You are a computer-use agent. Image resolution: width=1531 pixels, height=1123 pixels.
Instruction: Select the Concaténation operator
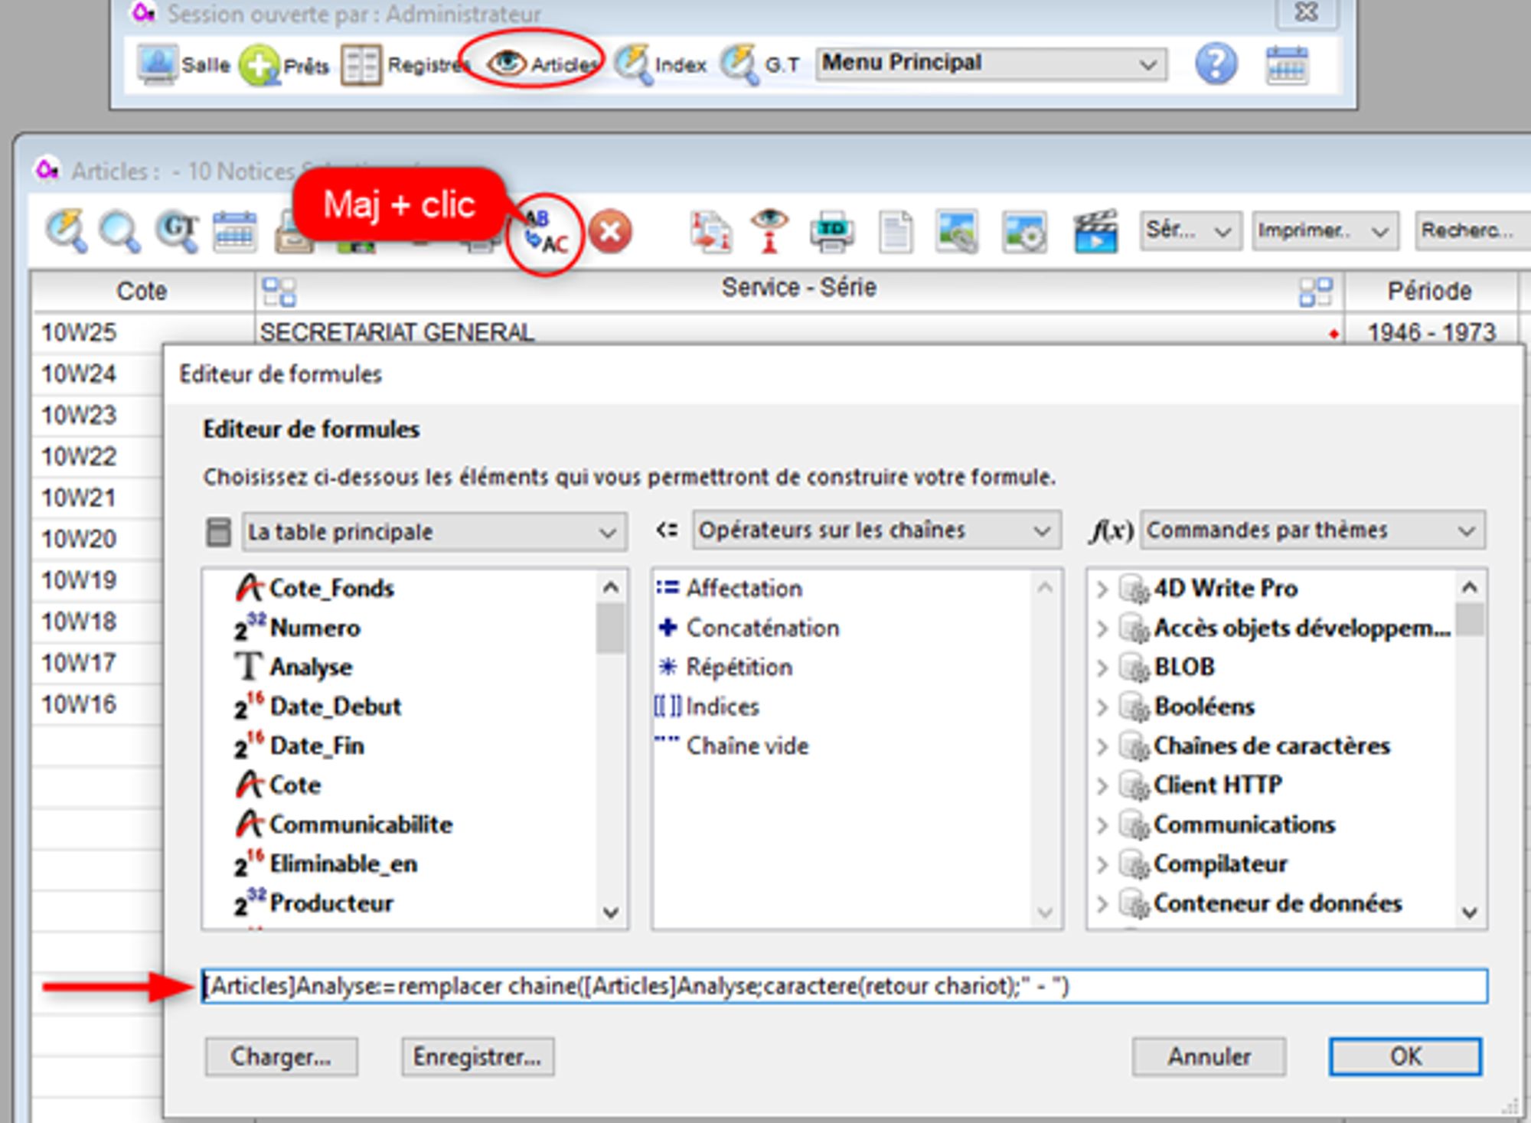coord(762,628)
